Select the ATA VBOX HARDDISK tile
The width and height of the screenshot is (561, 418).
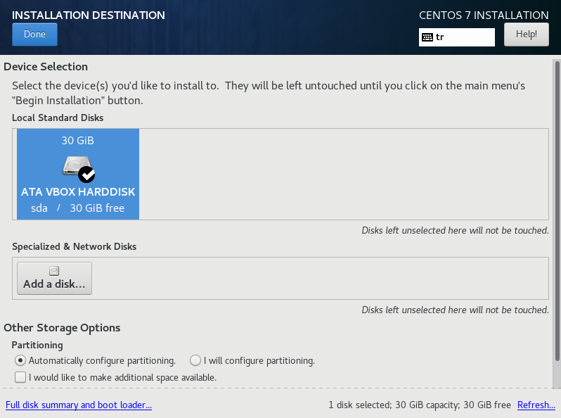[78, 174]
